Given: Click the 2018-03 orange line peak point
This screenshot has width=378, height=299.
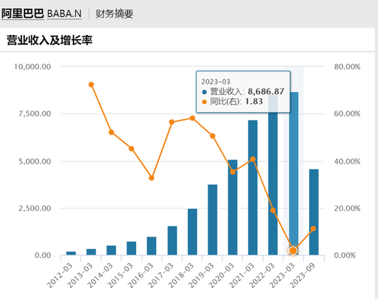Looking at the screenshot, I should tap(192, 118).
